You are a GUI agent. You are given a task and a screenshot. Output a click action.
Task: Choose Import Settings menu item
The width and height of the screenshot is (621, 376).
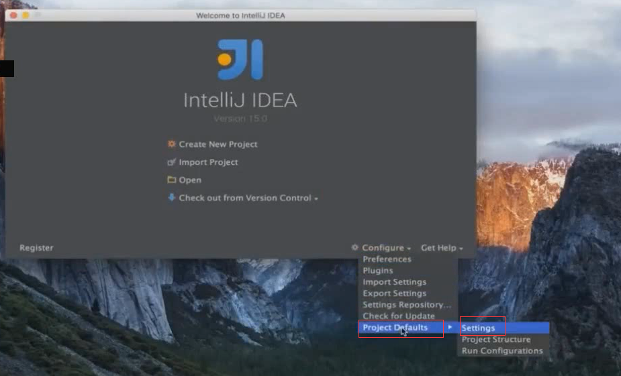395,282
